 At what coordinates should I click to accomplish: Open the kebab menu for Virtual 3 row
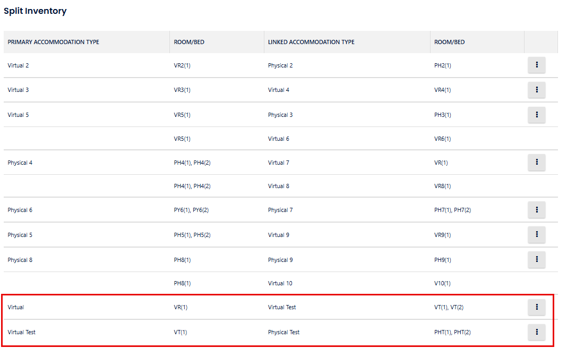click(537, 90)
